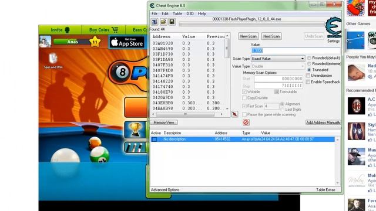The width and height of the screenshot is (376, 211).
Task: Click the open file folder toolbar icon
Action: [163, 22]
